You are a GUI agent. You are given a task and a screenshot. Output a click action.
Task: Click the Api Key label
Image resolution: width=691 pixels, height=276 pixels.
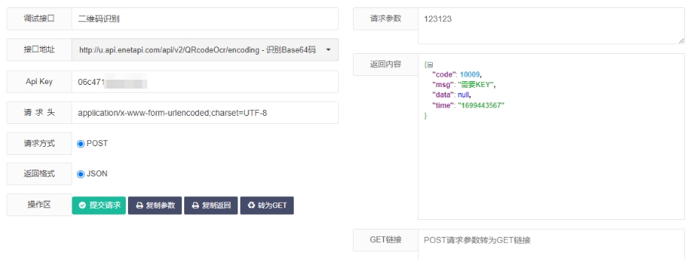(39, 81)
